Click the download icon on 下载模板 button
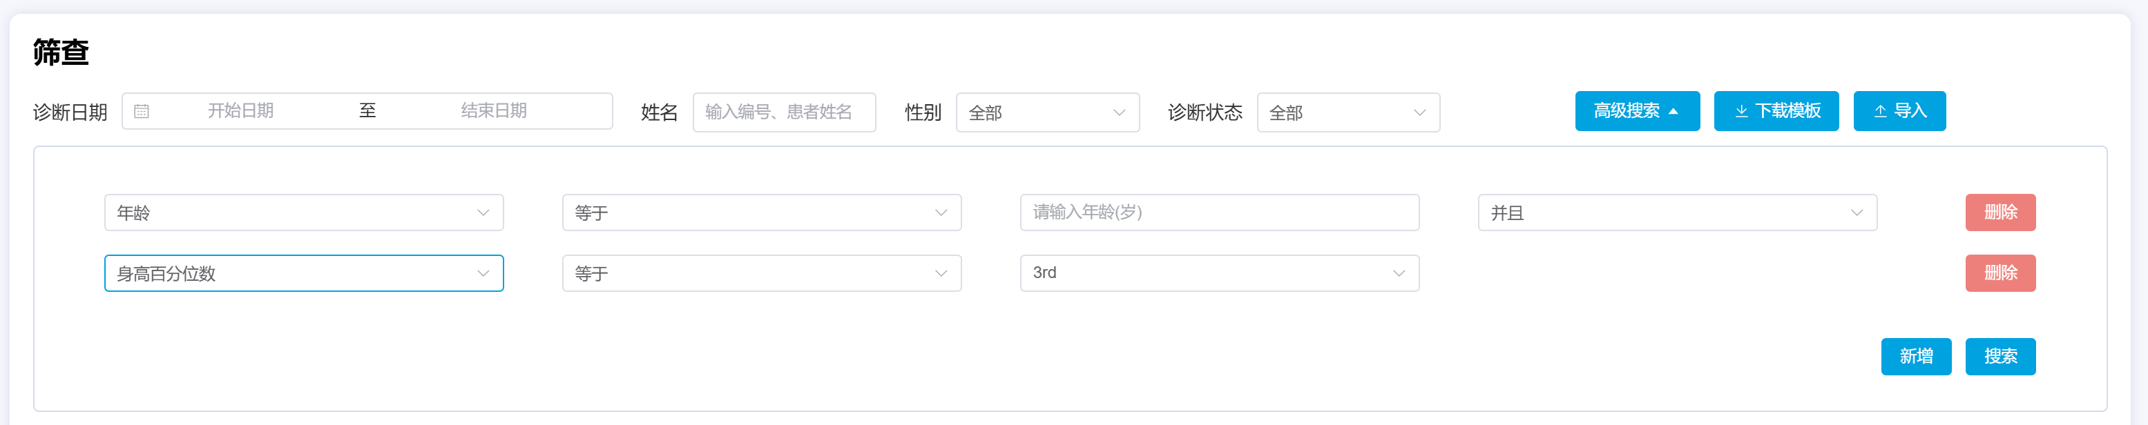The image size is (2148, 425). [x=1741, y=112]
